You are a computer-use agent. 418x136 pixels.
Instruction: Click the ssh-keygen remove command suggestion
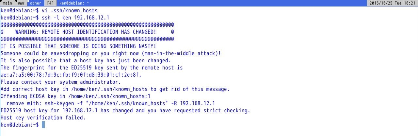click(110, 103)
